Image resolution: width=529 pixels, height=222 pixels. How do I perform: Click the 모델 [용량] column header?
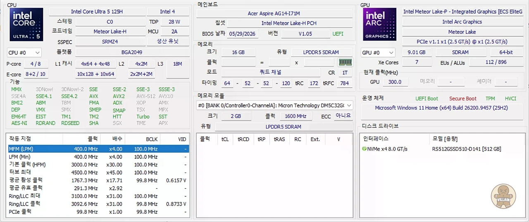point(477,139)
